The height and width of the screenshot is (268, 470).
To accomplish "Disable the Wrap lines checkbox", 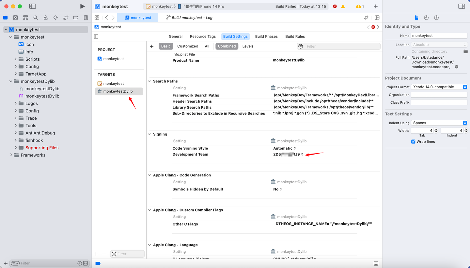I will pyautogui.click(x=413, y=141).
